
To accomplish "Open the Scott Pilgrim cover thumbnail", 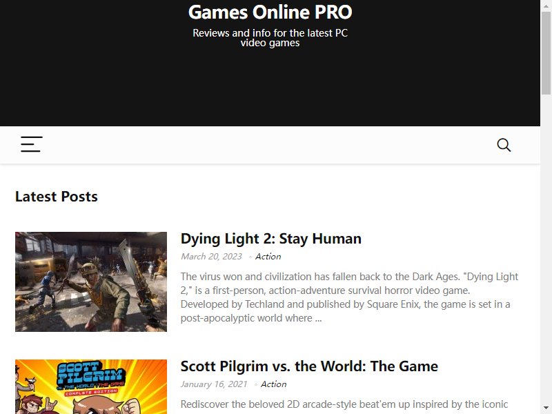I will tap(91, 386).
